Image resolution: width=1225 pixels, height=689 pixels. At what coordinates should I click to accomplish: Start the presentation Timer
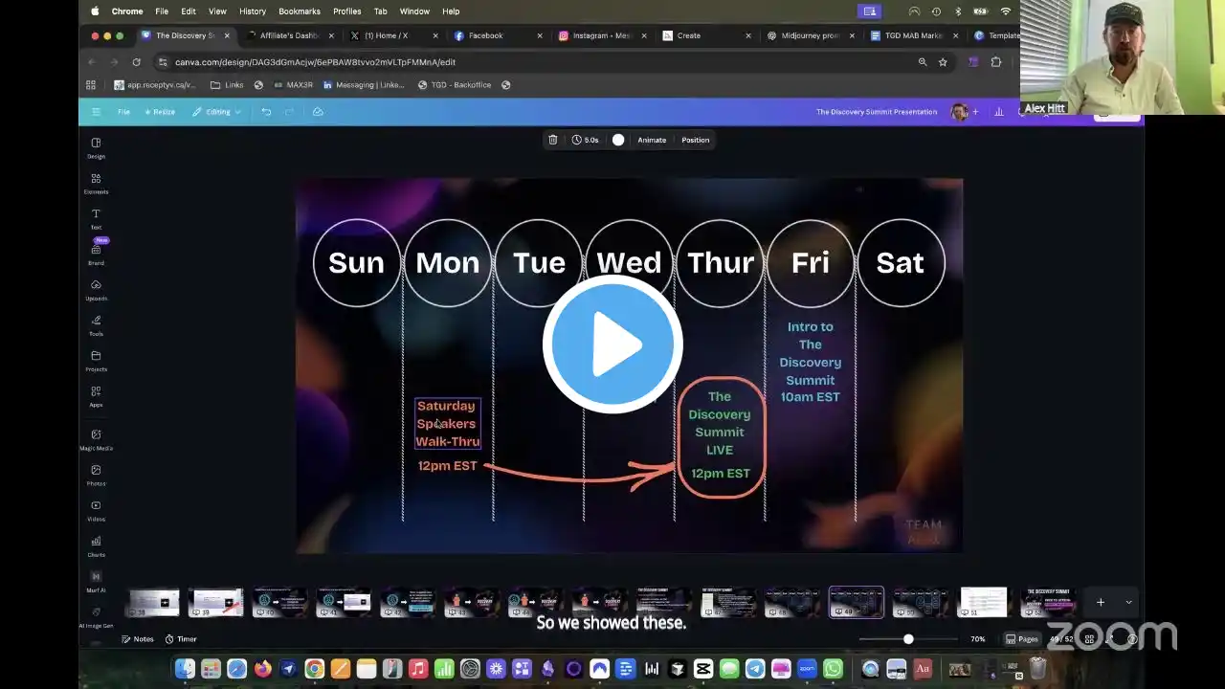click(181, 639)
